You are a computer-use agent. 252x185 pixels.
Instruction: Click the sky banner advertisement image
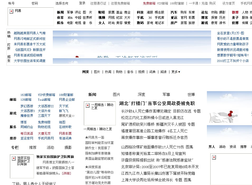coord(132,47)
